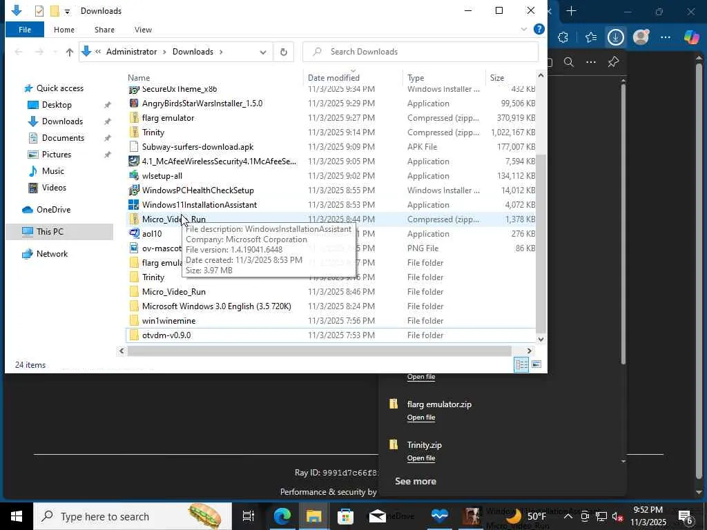Expand the chevron after Downloads in path
This screenshot has width=707, height=530.
221,52
